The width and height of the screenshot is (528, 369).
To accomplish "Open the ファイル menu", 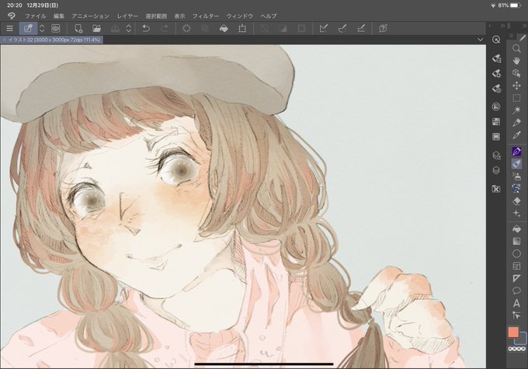I will click(36, 16).
